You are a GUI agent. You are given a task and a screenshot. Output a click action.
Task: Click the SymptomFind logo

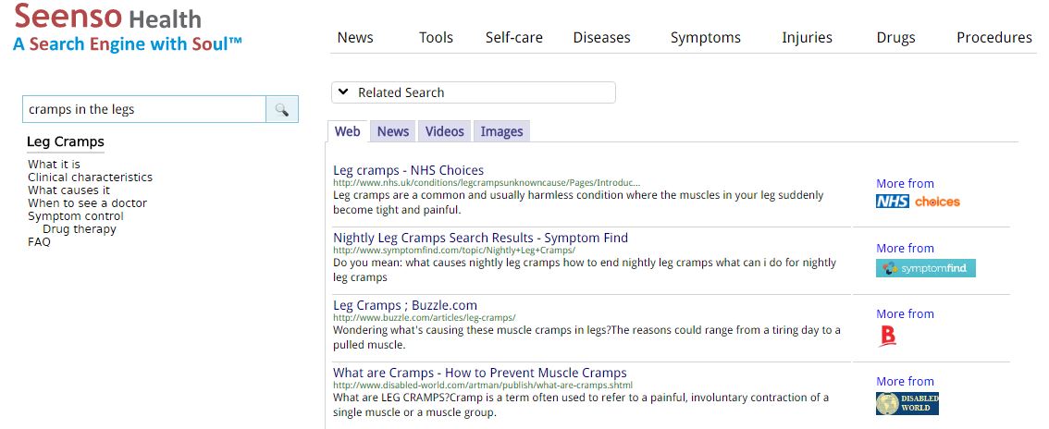pyautogui.click(x=925, y=268)
